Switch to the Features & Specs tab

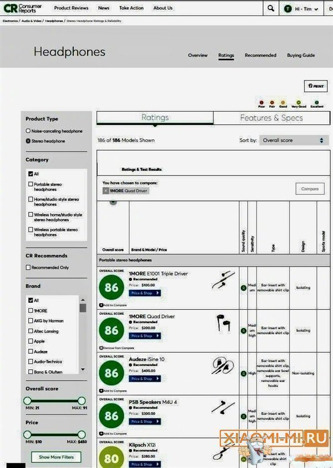[x=271, y=118]
